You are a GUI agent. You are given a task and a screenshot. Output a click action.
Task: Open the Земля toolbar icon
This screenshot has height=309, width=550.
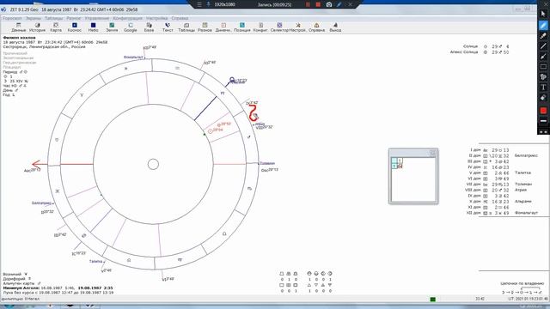pyautogui.click(x=112, y=27)
